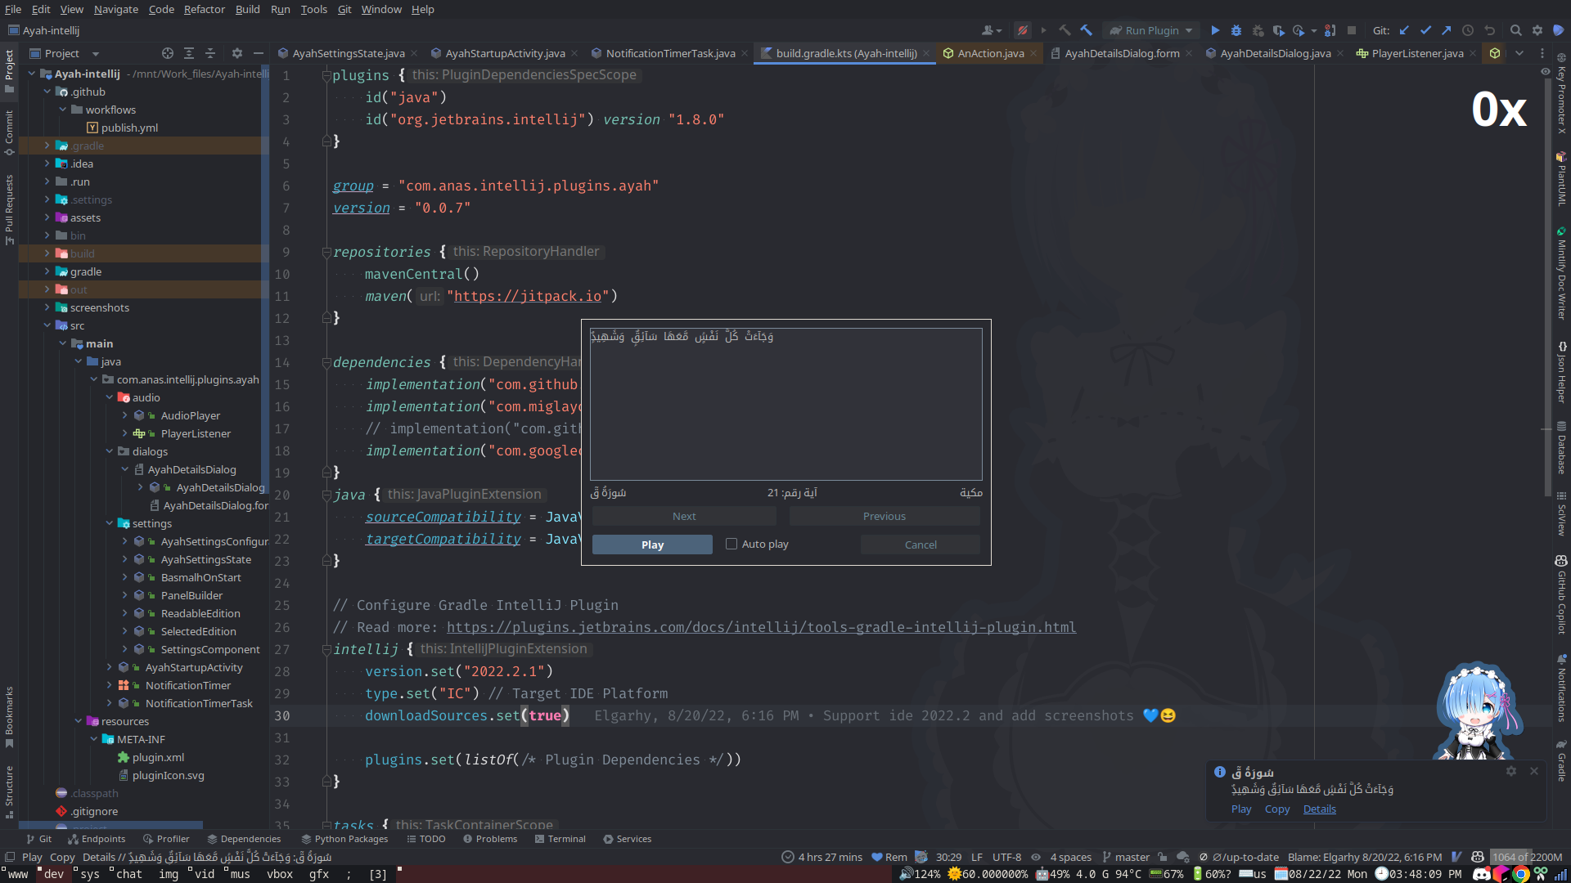
Task: Run the plugin with the Run button
Action: click(1215, 30)
